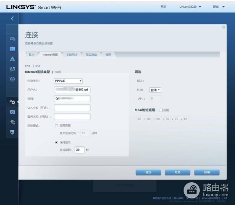The height and width of the screenshot is (205, 235).
Task: Click the 确定 button
Action: click(x=148, y=172)
